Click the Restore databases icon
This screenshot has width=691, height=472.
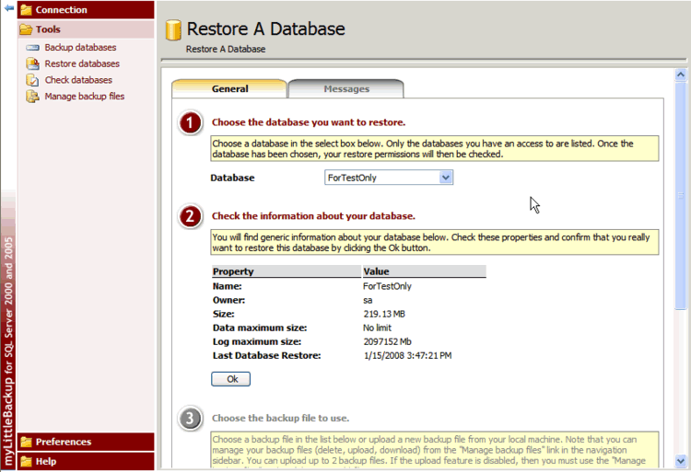pos(32,63)
